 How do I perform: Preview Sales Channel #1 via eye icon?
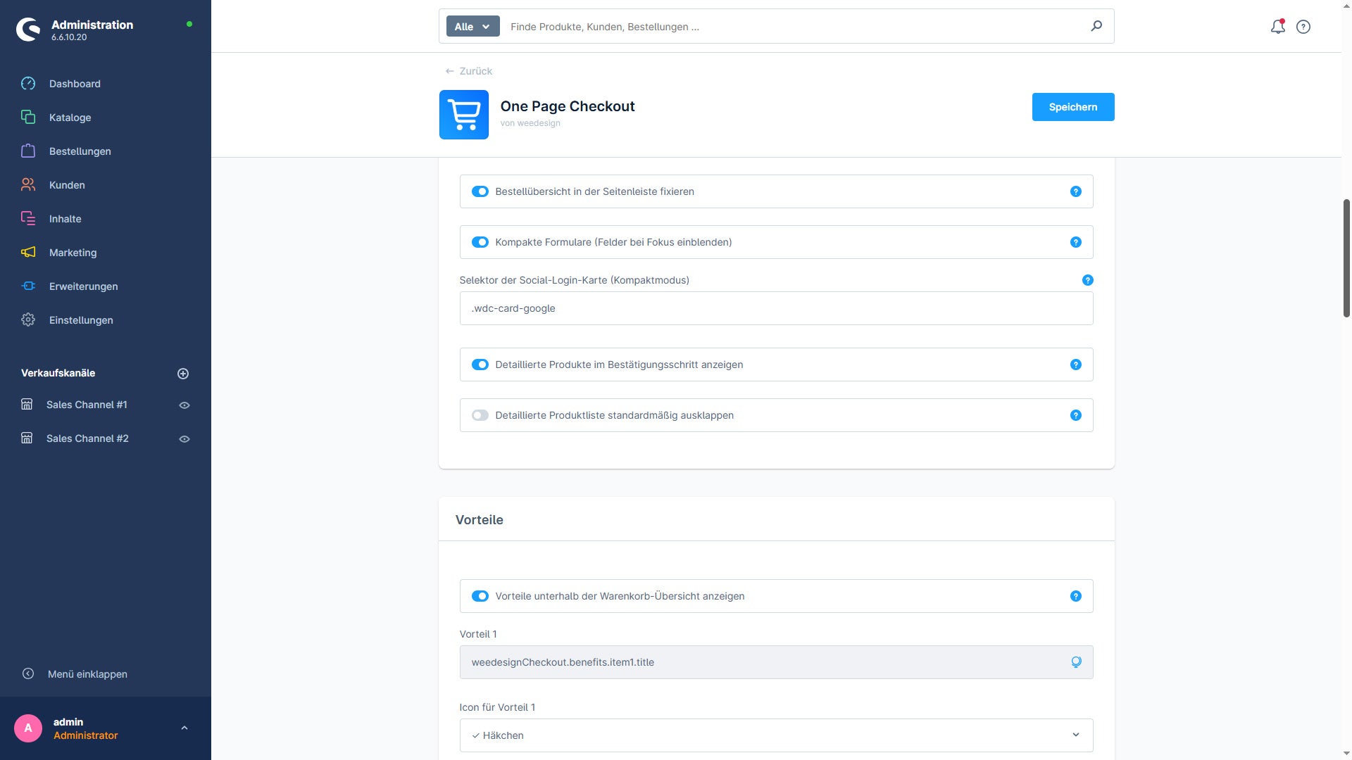(184, 405)
